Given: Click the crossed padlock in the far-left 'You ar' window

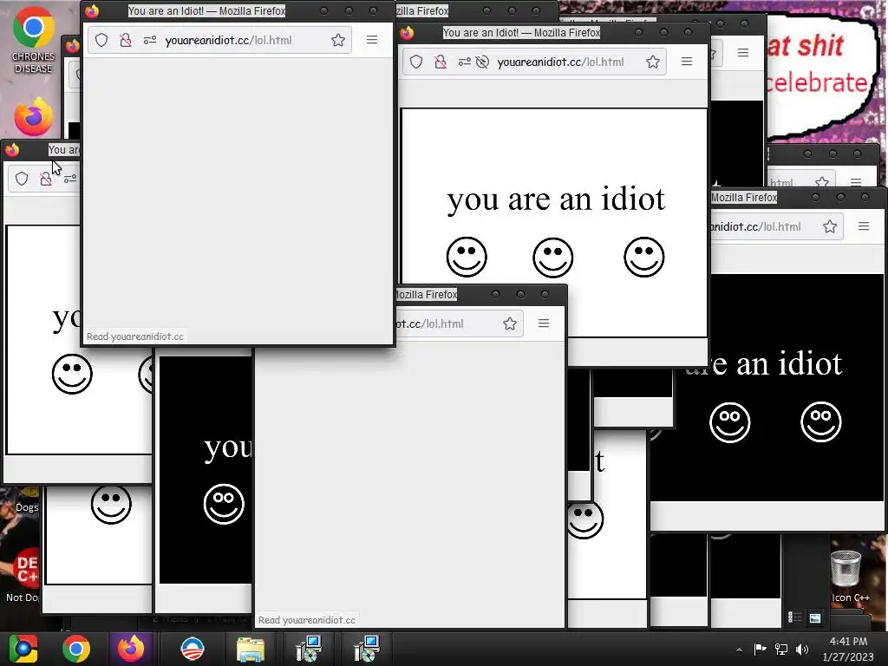Looking at the screenshot, I should [x=46, y=179].
